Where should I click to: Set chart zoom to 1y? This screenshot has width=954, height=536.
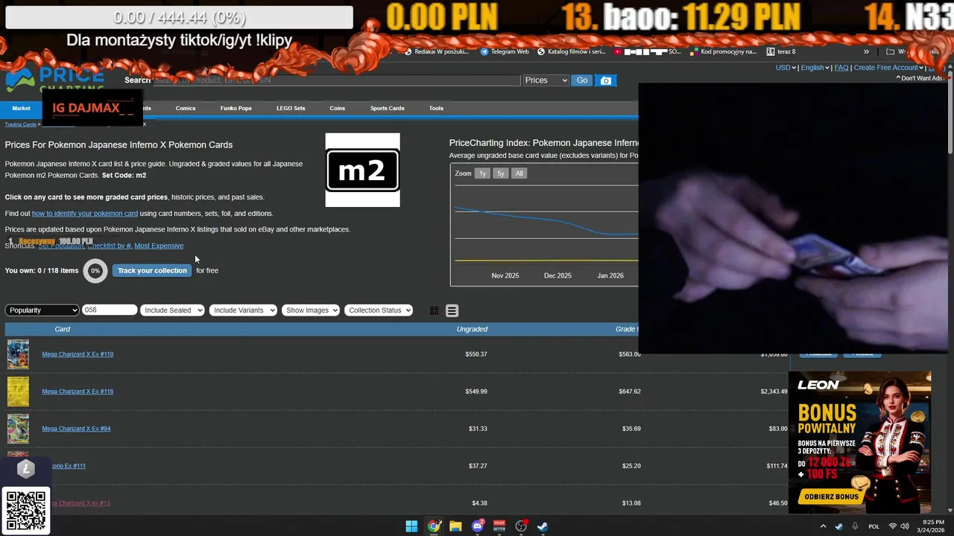[482, 173]
